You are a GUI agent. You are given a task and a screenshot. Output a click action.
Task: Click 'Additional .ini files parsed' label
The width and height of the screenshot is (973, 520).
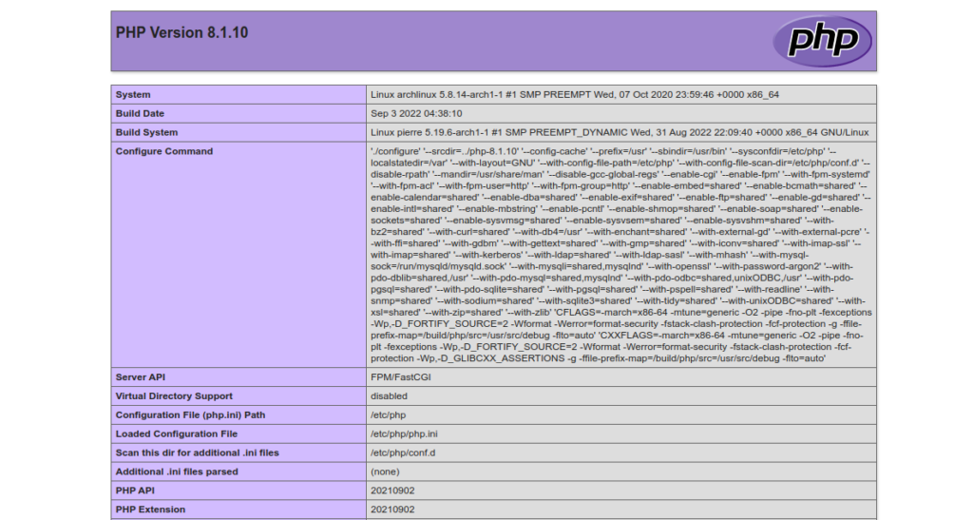coord(176,472)
